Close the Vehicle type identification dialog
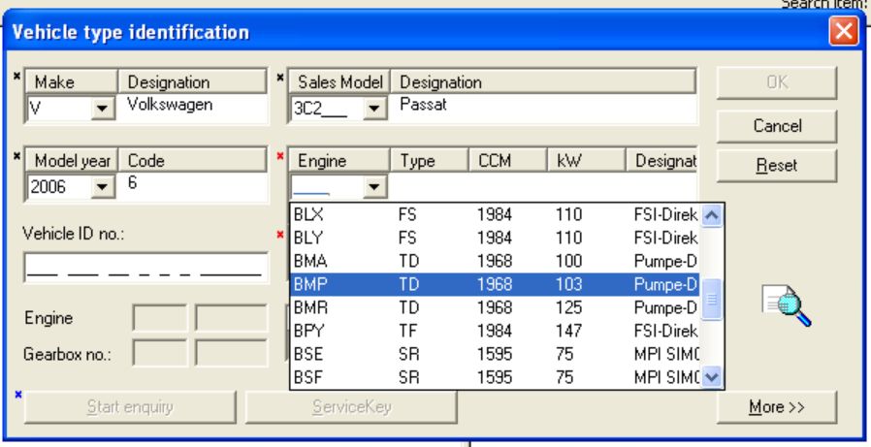Viewport: 871px width, 447px height. [x=843, y=30]
